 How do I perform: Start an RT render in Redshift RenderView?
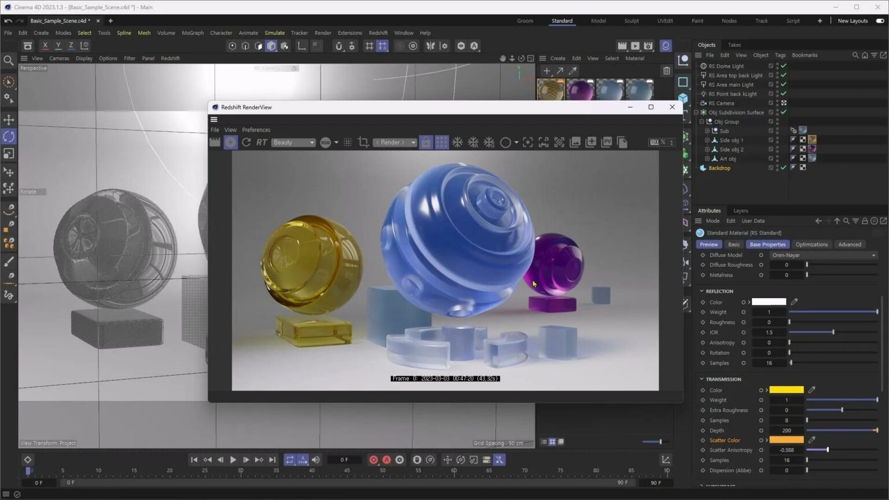[x=261, y=142]
